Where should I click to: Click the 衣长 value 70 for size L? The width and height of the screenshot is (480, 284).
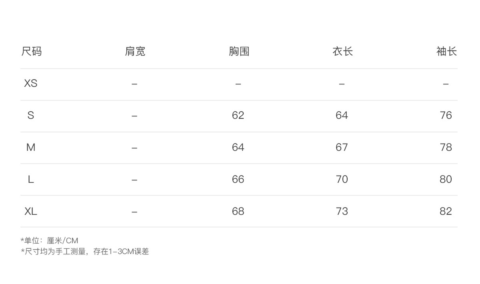point(342,180)
